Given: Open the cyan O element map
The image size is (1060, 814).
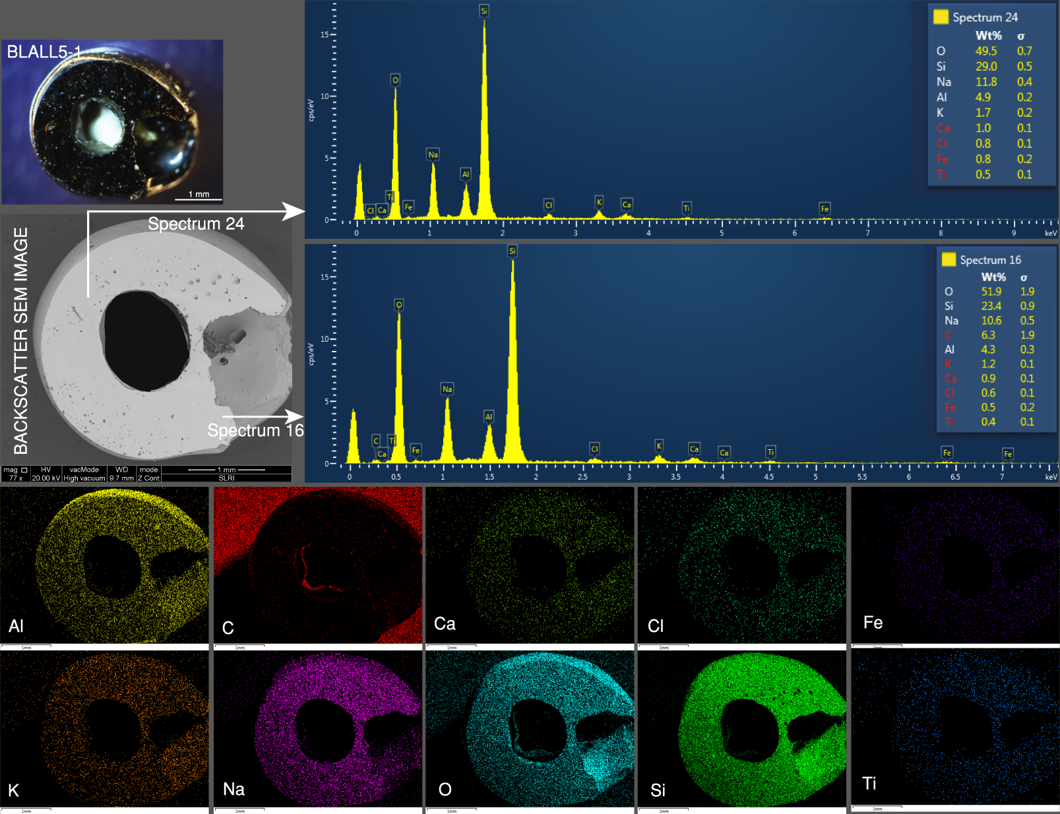Looking at the screenshot, I should pyautogui.click(x=530, y=728).
